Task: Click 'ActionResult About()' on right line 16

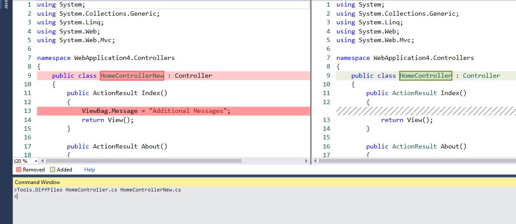Action: (429, 146)
